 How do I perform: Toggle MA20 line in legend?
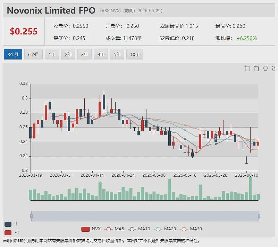pyautogui.click(x=165, y=229)
